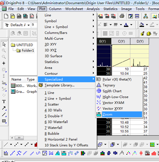Choose High-Low-Close plot
This screenshot has height=162, width=159.
pyautogui.click(x=119, y=97)
